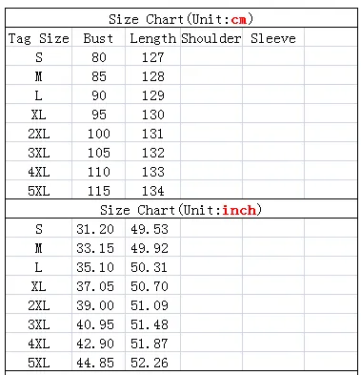The width and height of the screenshot is (361, 375).
Task: Select the inch bust value 44.85 cell
Action: [x=98, y=363]
